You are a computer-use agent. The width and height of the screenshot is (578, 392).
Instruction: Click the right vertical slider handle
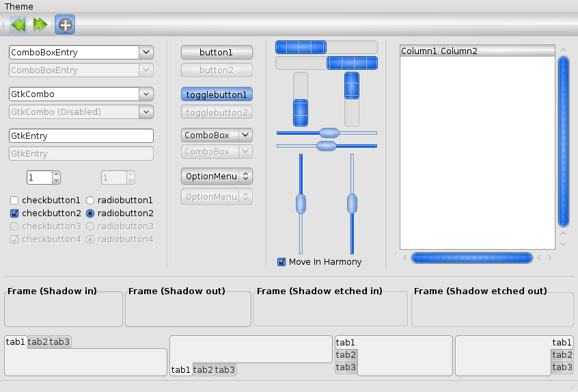pos(352,204)
